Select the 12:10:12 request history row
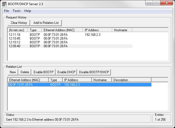175x128 pixels. click(70, 42)
